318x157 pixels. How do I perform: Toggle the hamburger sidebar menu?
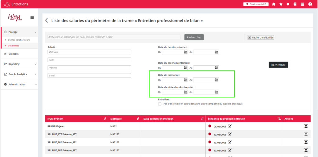pos(32,17)
